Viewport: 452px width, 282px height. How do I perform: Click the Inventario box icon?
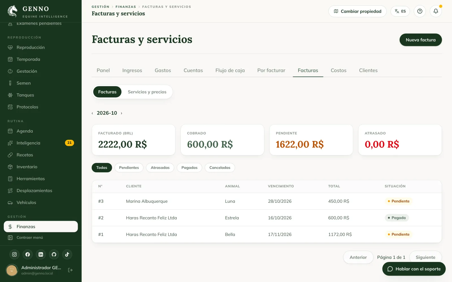point(10,167)
